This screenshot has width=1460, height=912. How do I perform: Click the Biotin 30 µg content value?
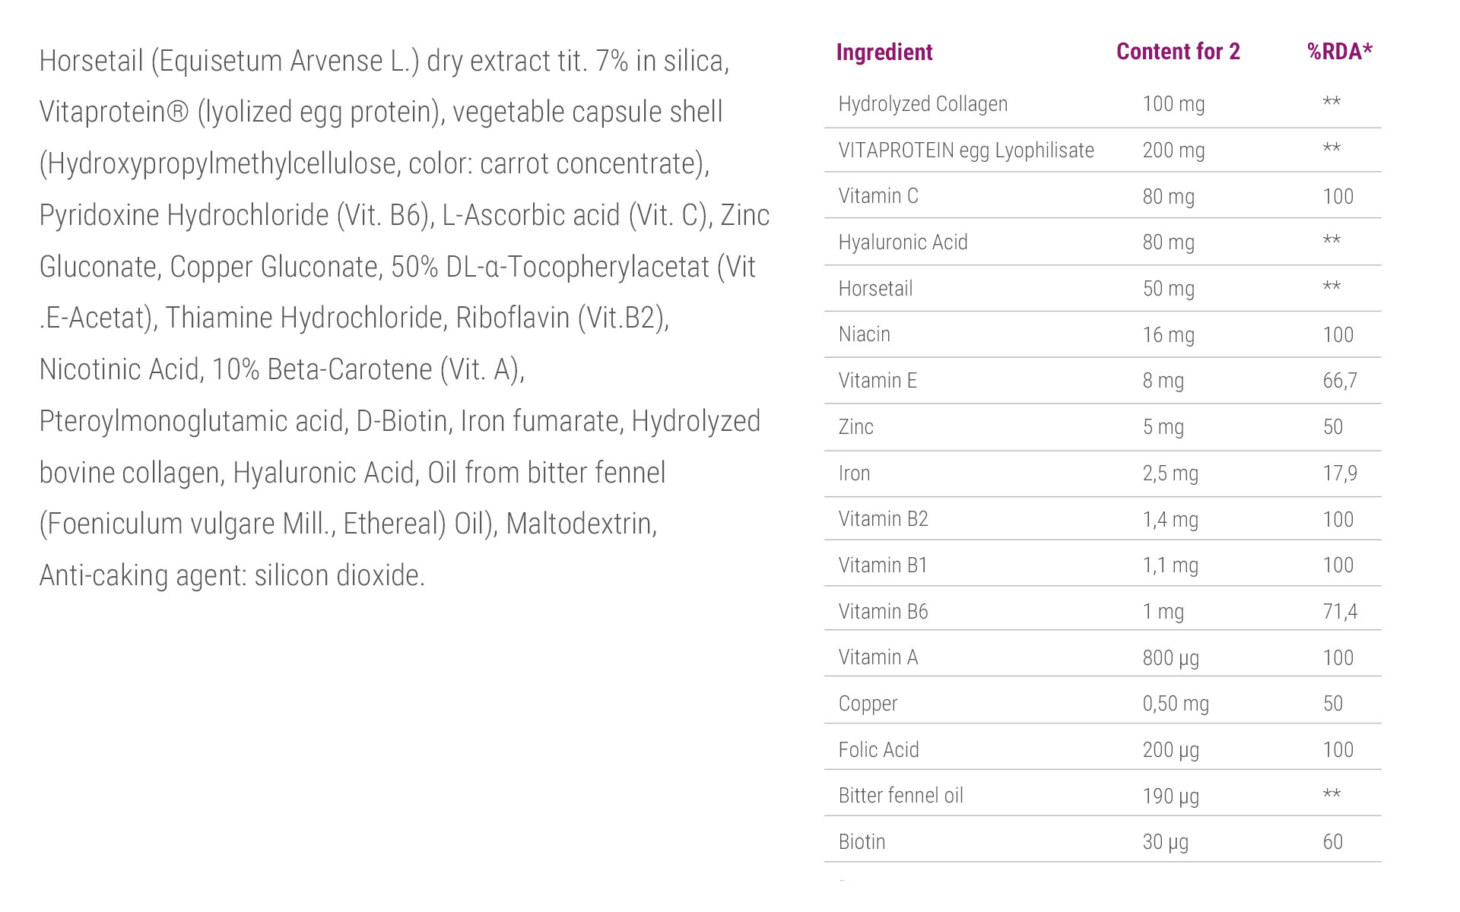point(1165,842)
